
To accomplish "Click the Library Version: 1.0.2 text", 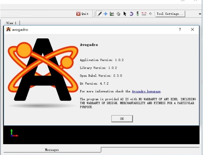I will tap(98, 68).
